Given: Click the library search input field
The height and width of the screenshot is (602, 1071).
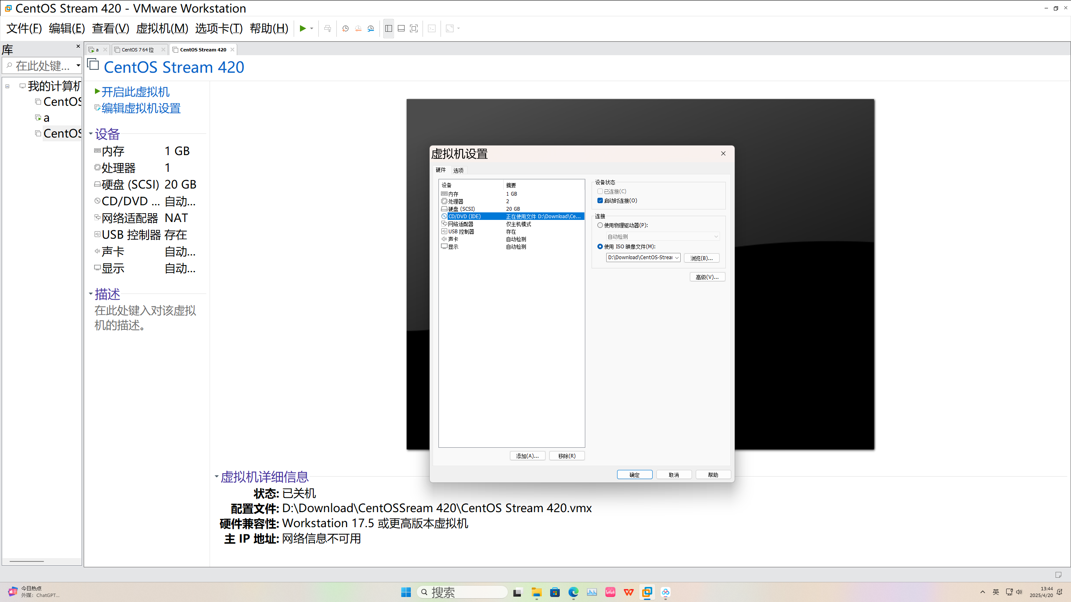Looking at the screenshot, I should pyautogui.click(x=42, y=66).
